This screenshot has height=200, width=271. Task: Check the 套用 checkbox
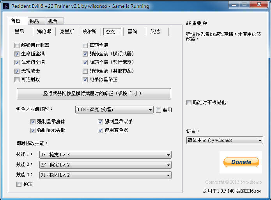pyautogui.click(x=158, y=110)
